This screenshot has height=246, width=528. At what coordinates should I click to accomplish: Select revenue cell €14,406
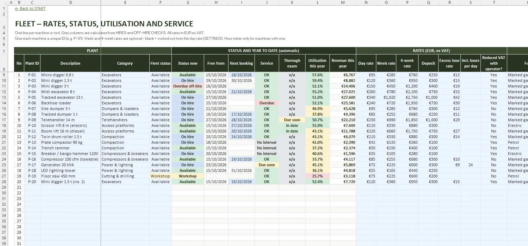(x=343, y=86)
